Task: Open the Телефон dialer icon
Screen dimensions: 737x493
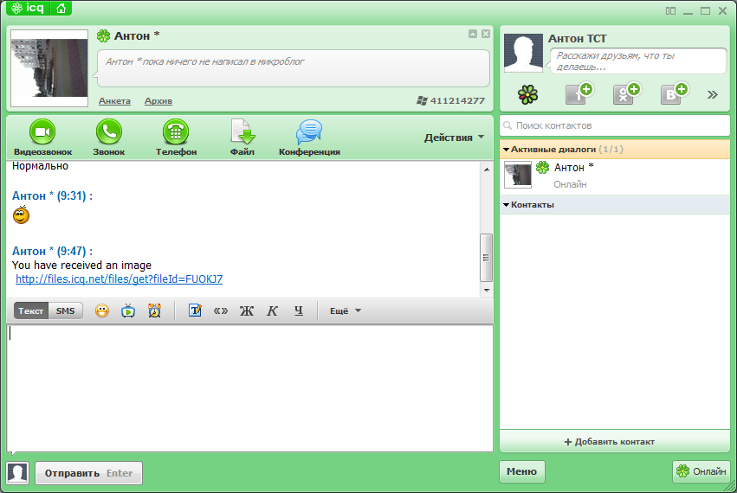Action: tap(176, 132)
